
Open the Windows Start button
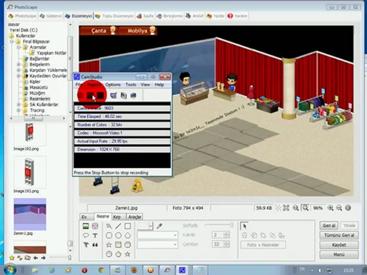tap(10, 270)
